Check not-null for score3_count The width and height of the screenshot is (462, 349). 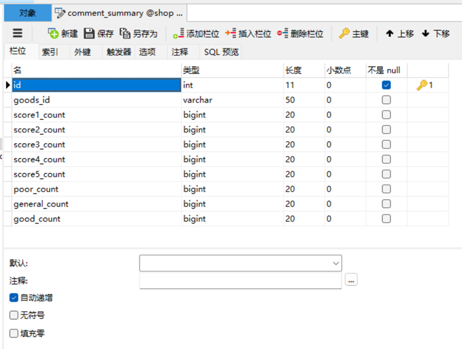point(386,144)
